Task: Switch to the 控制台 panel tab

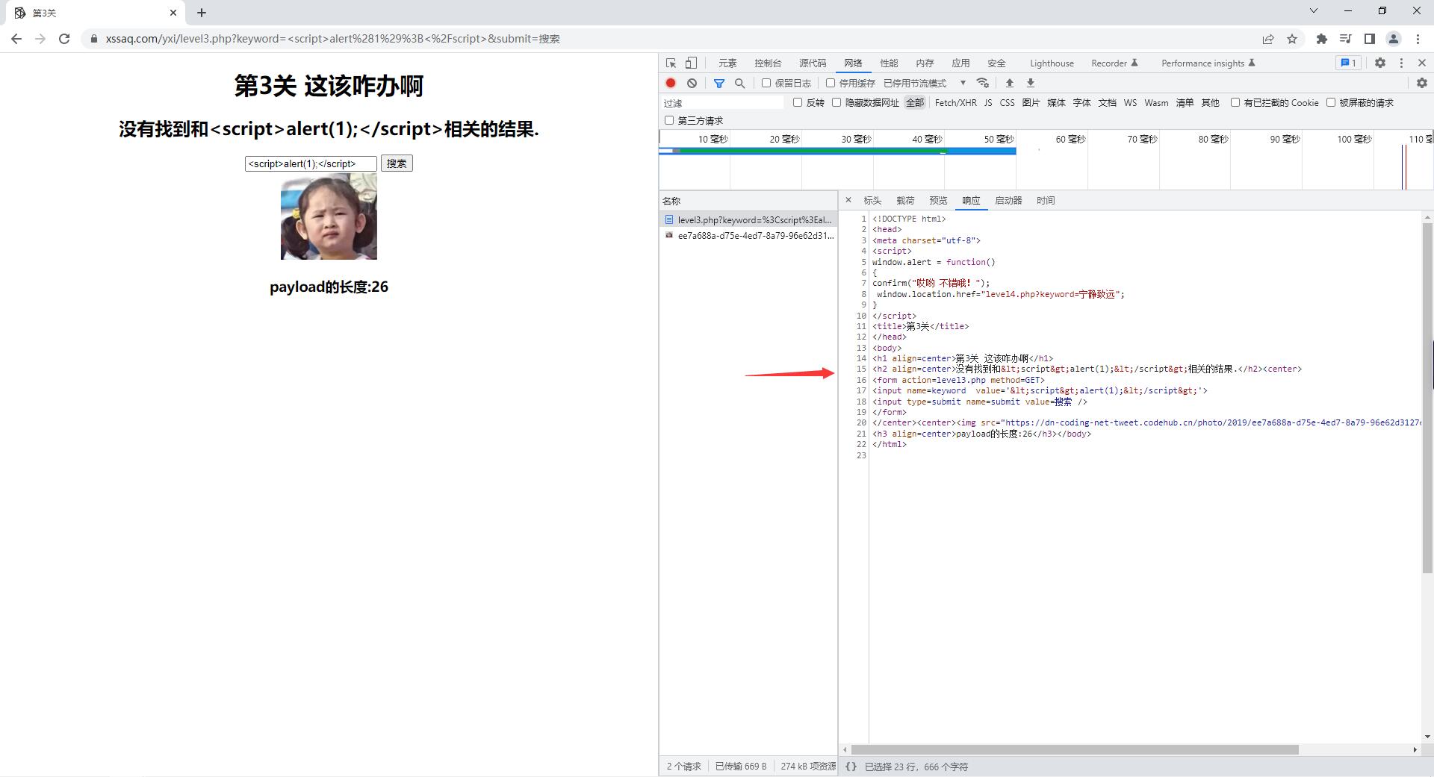Action: click(768, 63)
